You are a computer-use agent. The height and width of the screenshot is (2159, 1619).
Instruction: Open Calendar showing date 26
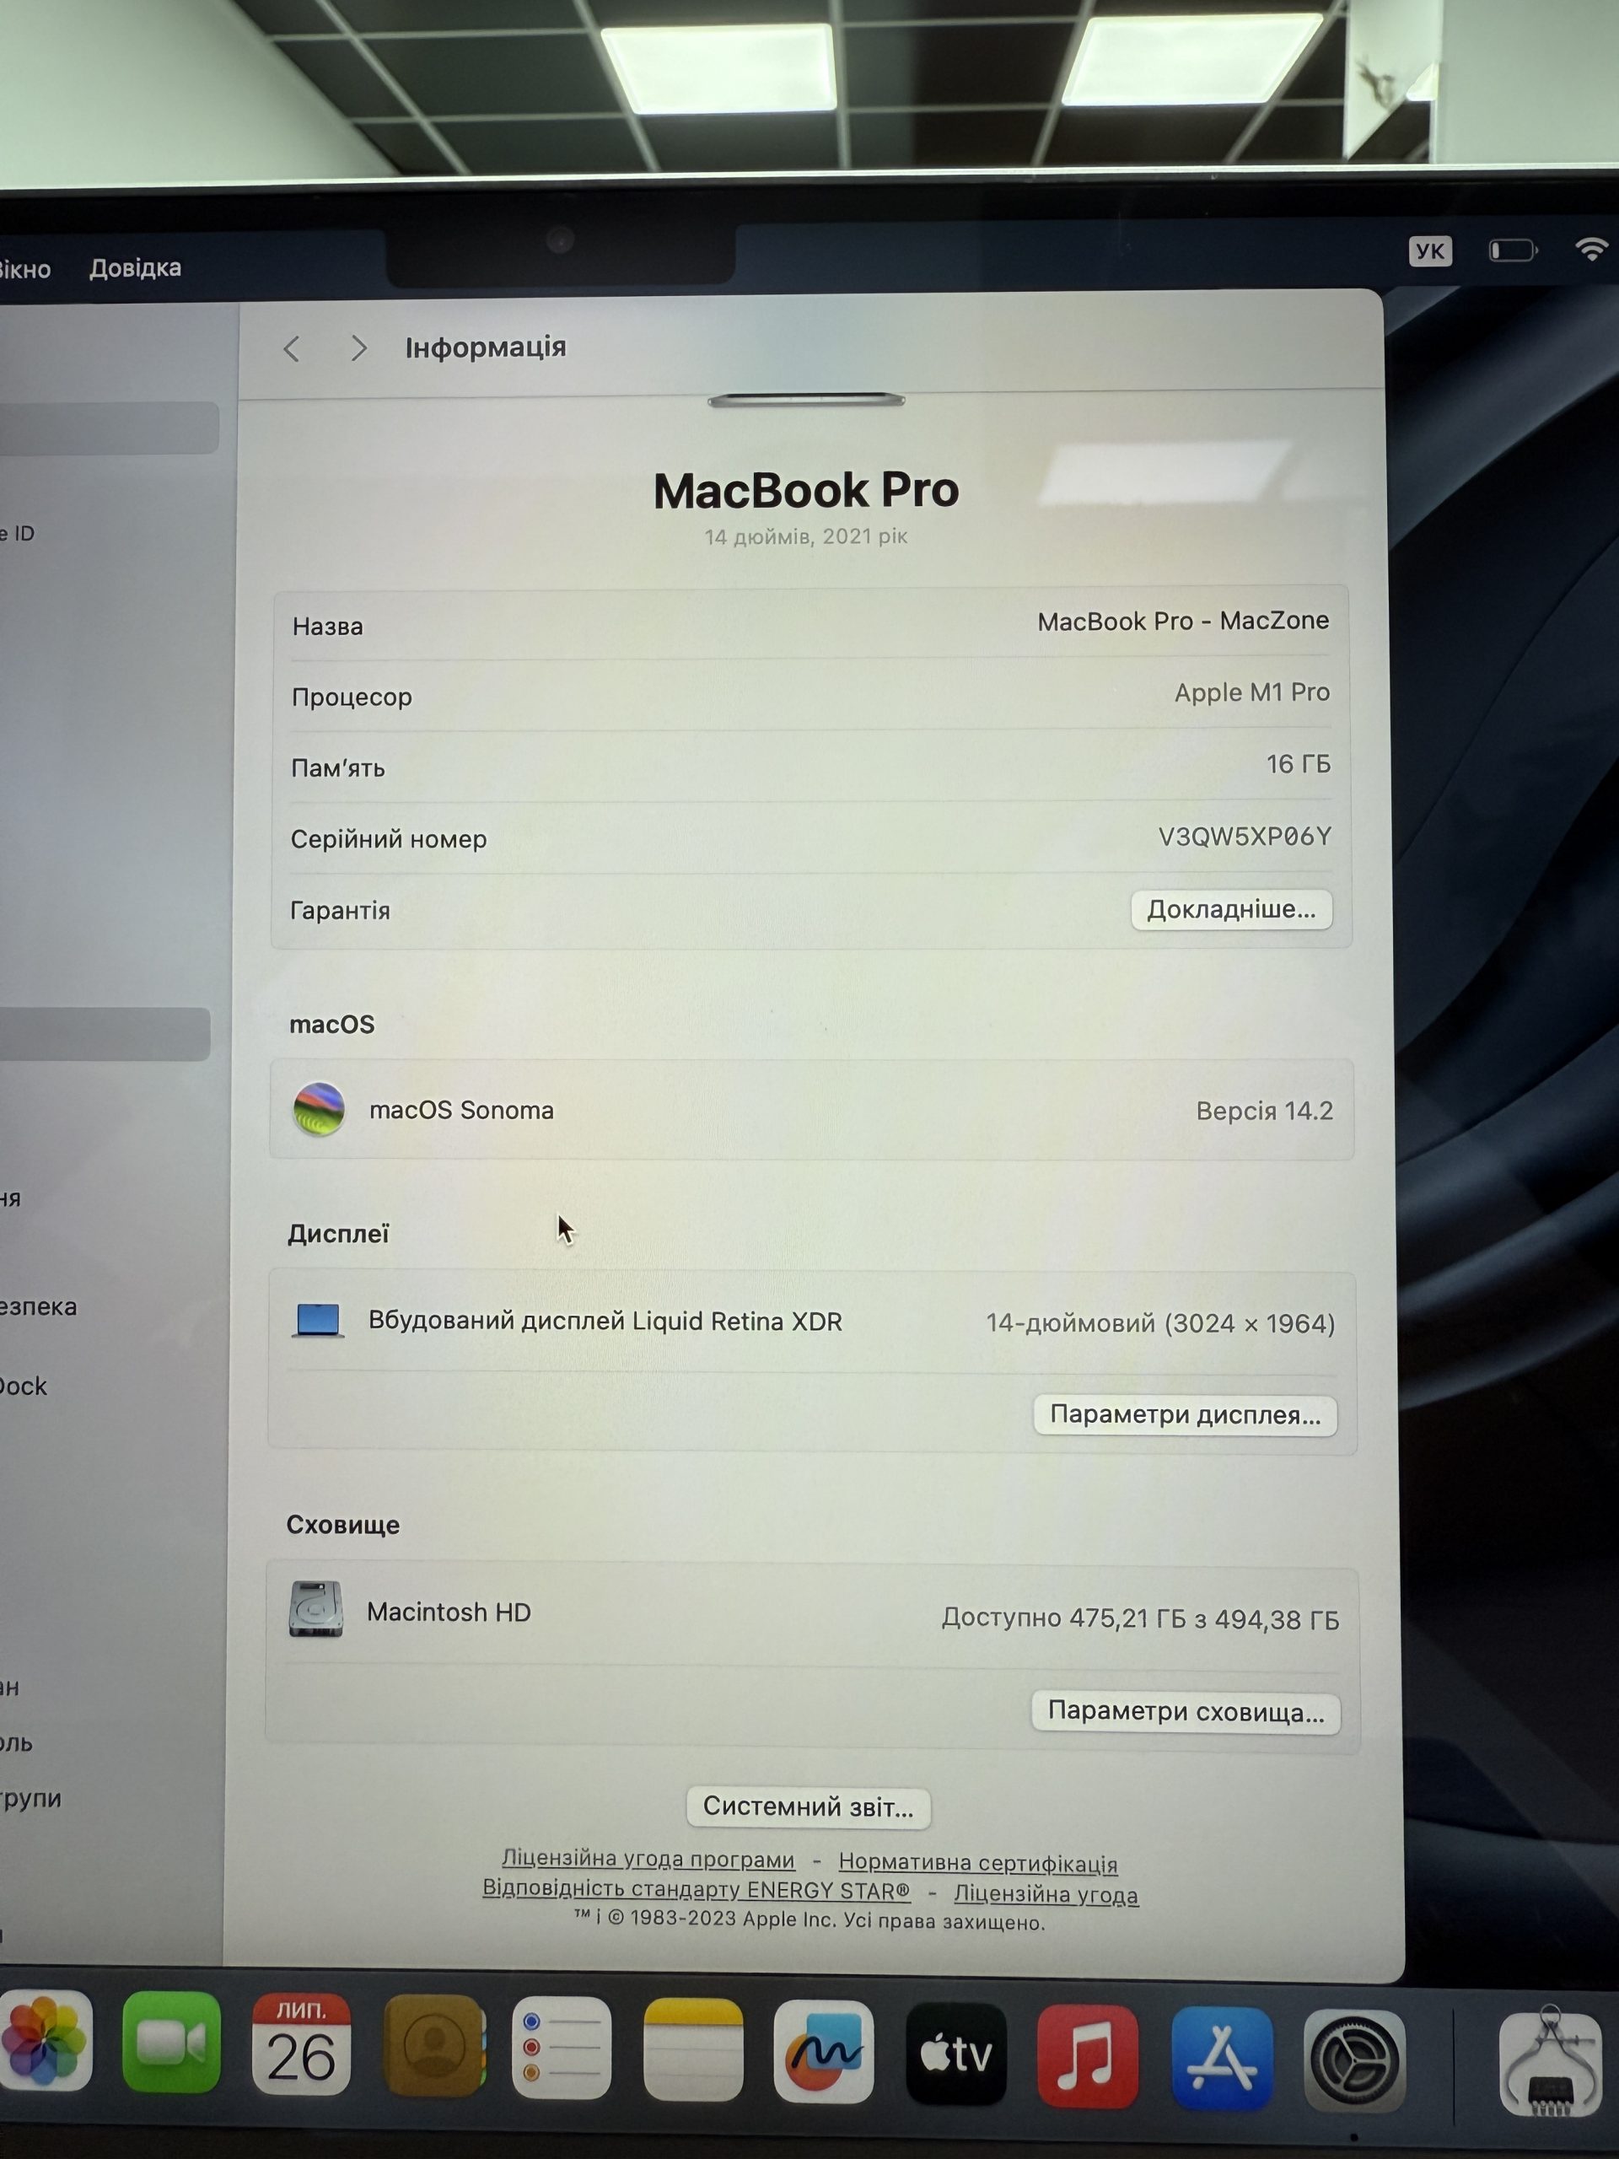click(x=300, y=2046)
